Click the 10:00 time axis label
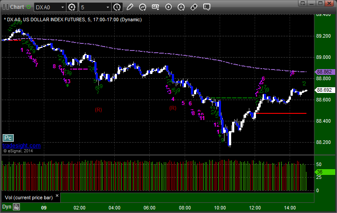This screenshot has height=213, width=337. click(x=220, y=208)
